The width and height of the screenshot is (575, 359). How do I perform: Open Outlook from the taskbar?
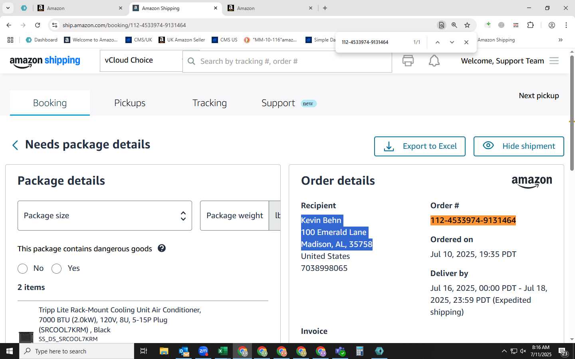click(184, 351)
